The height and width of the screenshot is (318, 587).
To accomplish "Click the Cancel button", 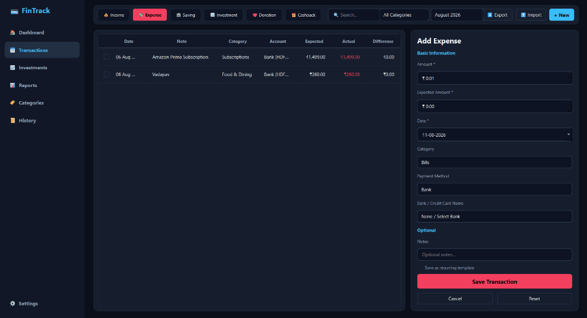I will coord(455,299).
